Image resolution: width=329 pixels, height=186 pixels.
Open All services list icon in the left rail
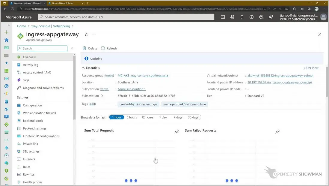click(x=7, y=55)
